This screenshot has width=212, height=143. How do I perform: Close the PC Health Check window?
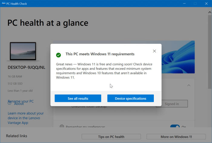point(206,4)
